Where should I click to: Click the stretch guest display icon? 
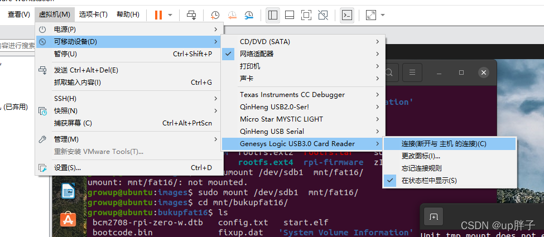[371, 15]
